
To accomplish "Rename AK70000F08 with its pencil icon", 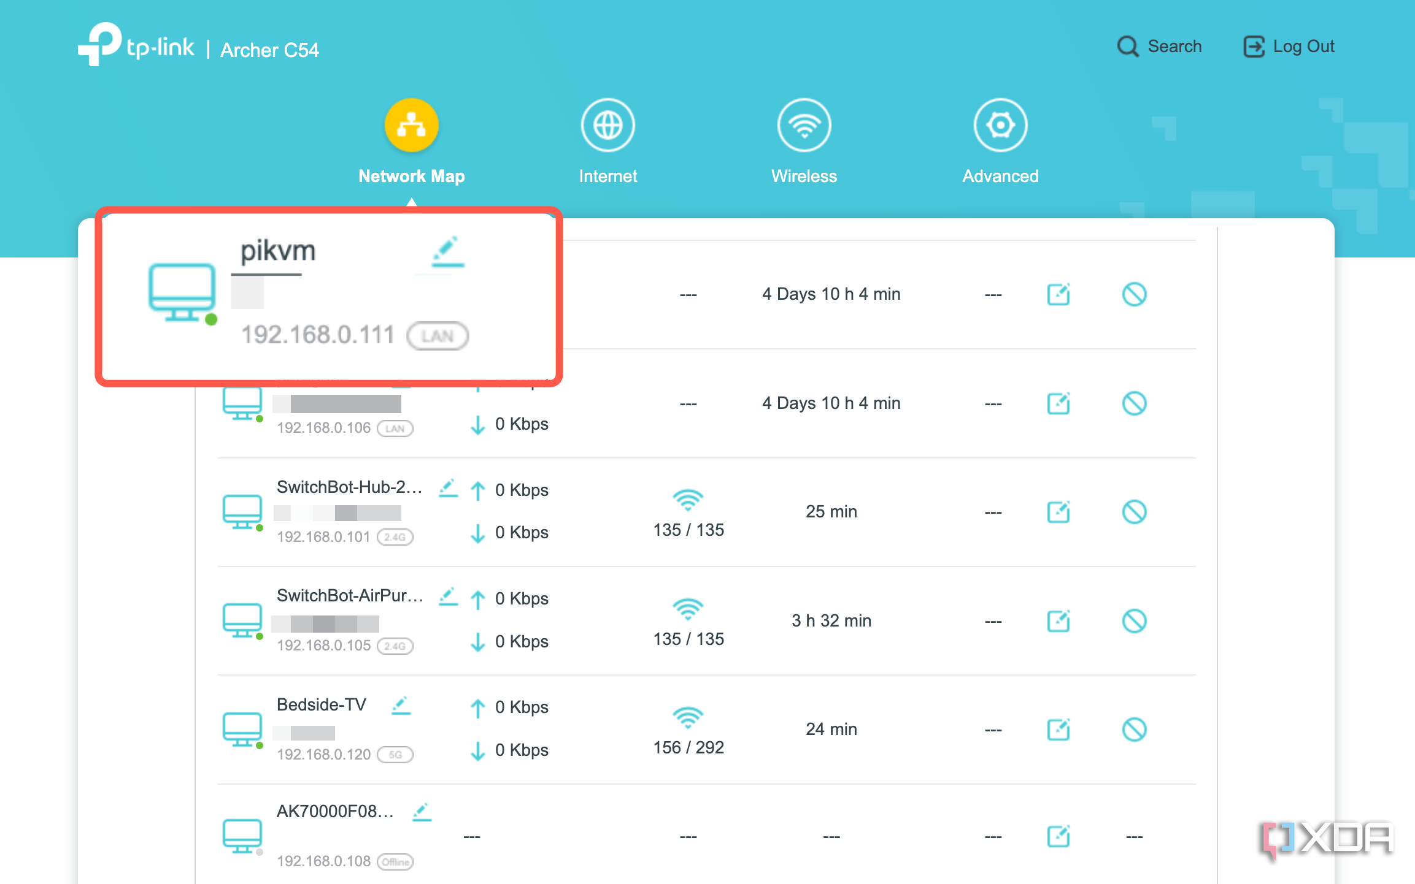I will 422,811.
